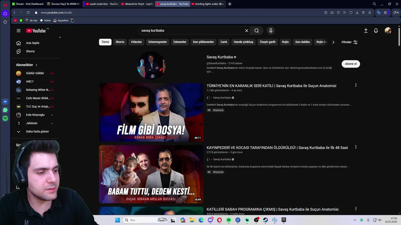Screen dimensions: 401x225
Task: Open the Opera AI button
Action: point(396,12)
